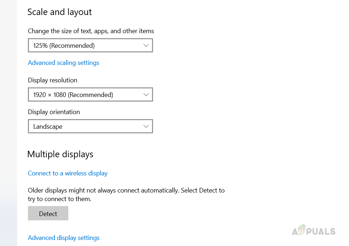The height and width of the screenshot is (246, 349).
Task: Click the gray left sidebar strip
Action: tap(8, 123)
